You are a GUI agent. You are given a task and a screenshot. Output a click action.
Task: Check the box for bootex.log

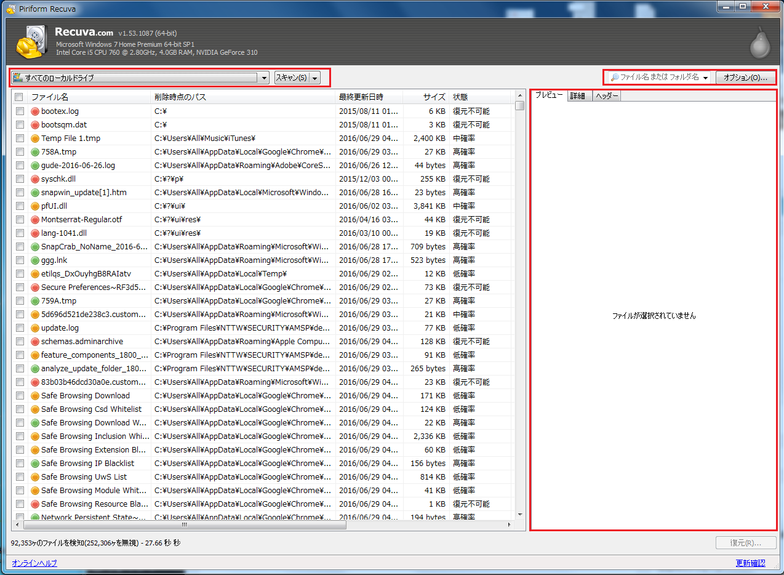20,111
